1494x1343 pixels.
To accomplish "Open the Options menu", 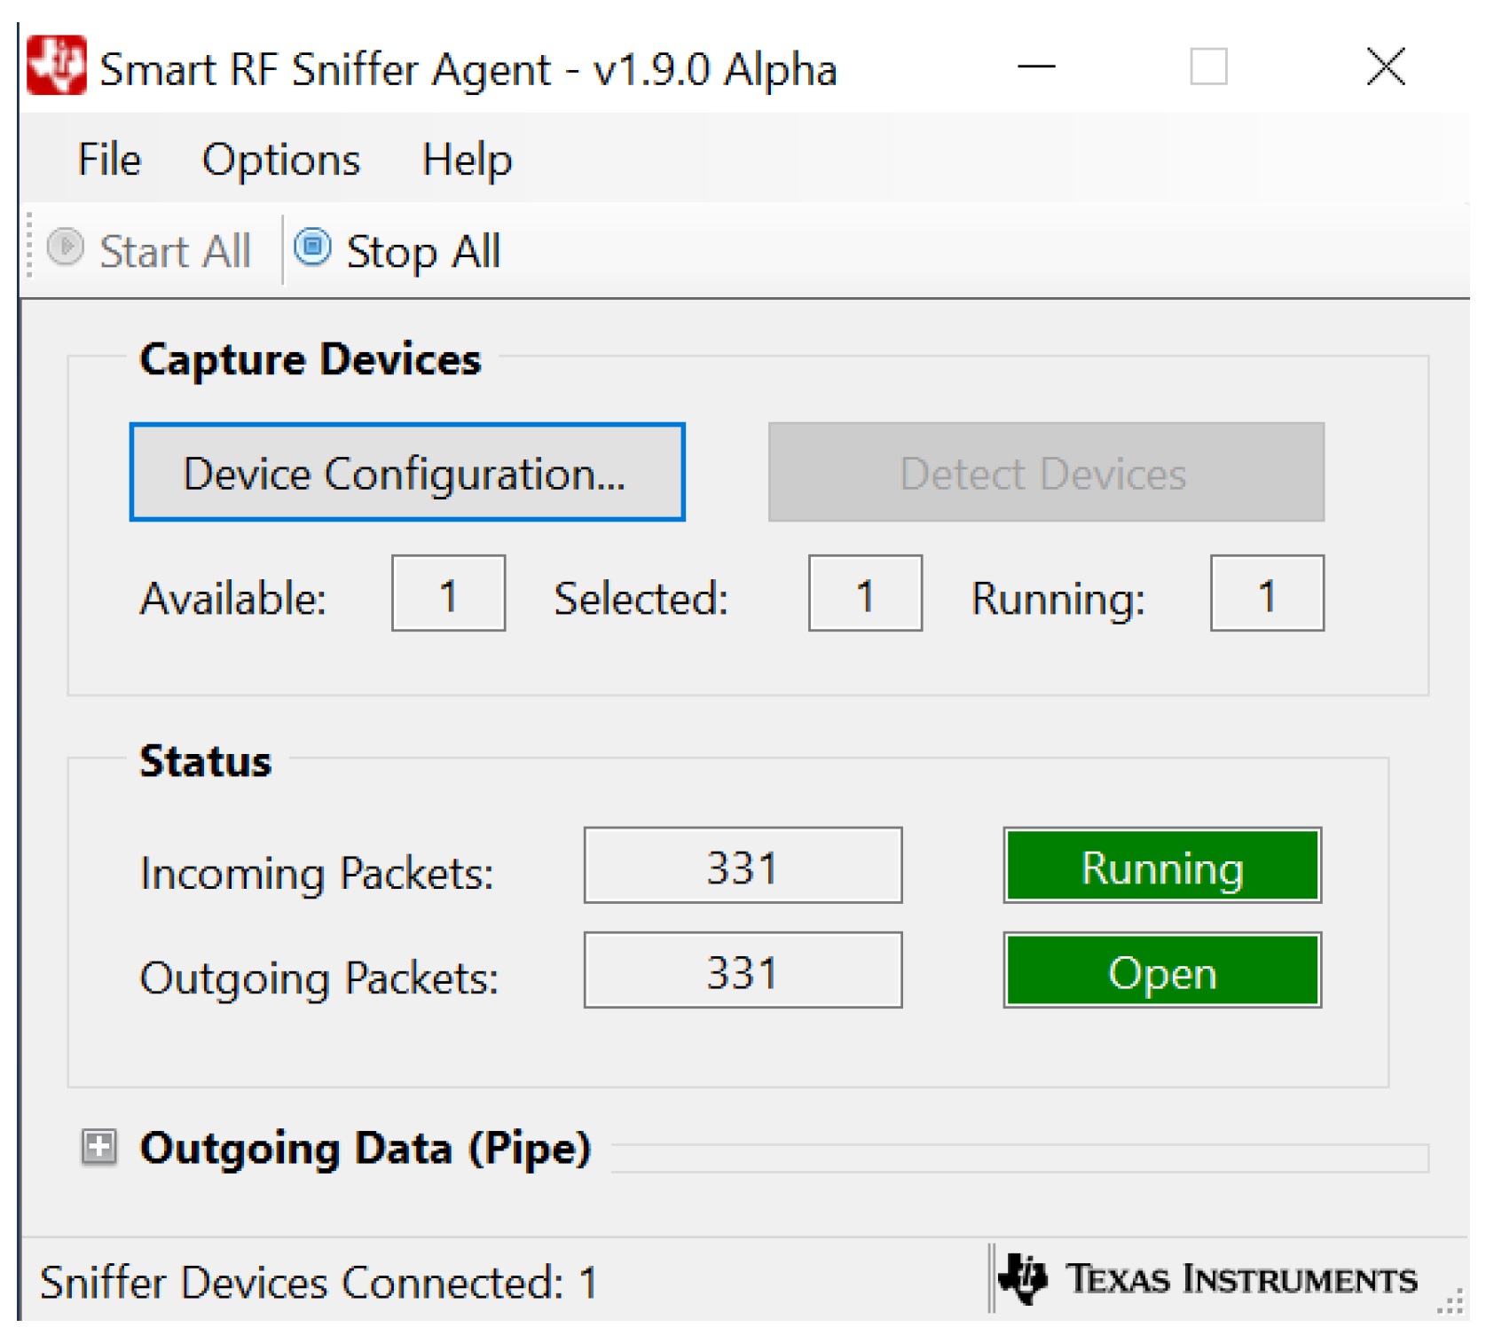I will (x=280, y=160).
